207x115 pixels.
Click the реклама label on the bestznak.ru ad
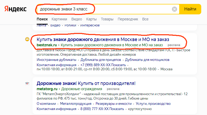[x=174, y=45]
